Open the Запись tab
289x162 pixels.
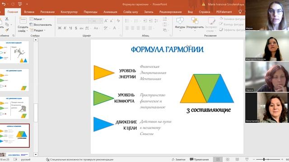pyautogui.click(x=149, y=12)
